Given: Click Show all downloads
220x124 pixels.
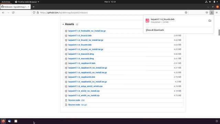Looking at the screenshot, I should coord(155,30).
